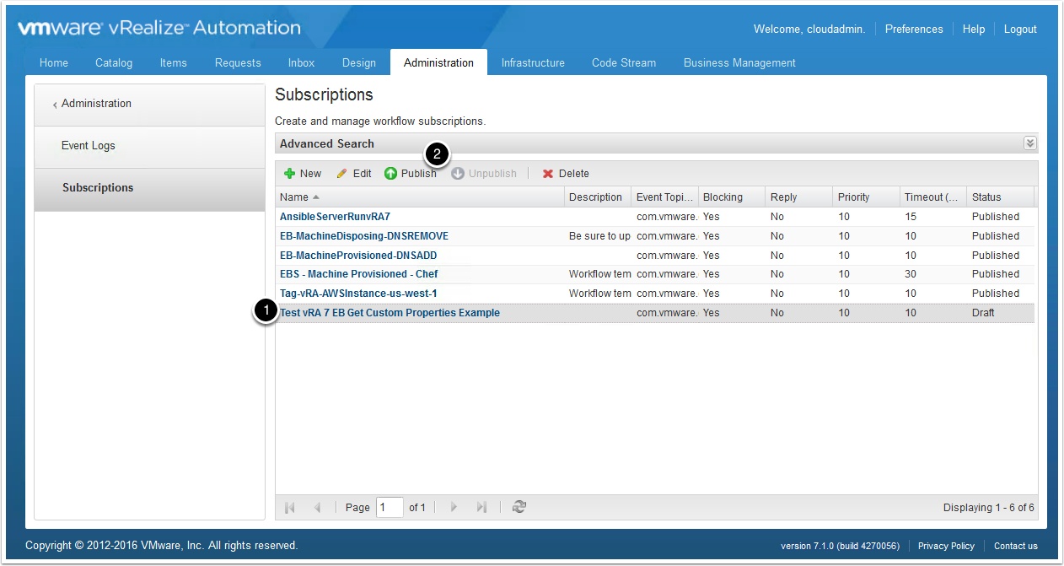This screenshot has height=566, width=1064.
Task: Go to last page icon
Action: click(481, 507)
